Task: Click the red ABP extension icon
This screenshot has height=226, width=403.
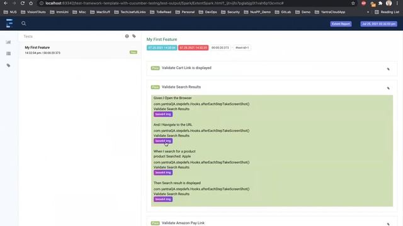Action: coord(363,3)
